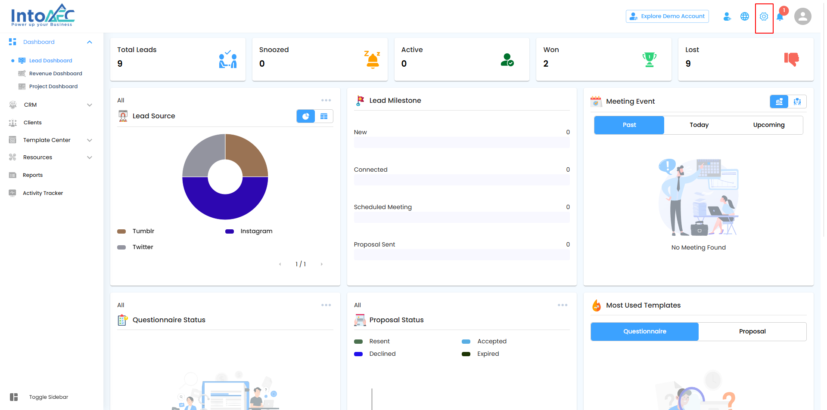The width and height of the screenshot is (827, 410).
Task: Expand the Template Center chevron
Action: tap(90, 140)
